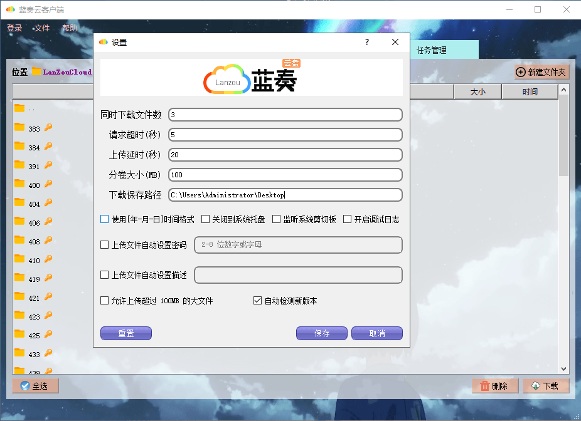Toggle 关闭到系统托盘 checkbox
The width and height of the screenshot is (581, 421).
tap(205, 219)
